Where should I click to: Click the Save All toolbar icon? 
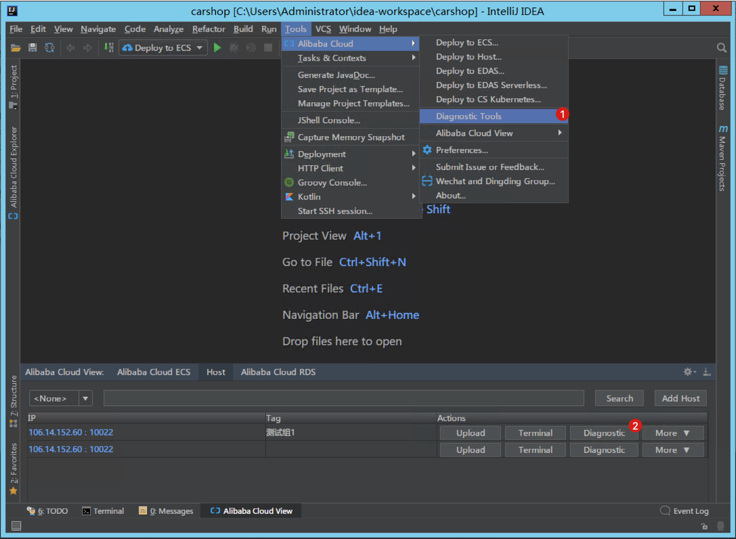tap(33, 47)
